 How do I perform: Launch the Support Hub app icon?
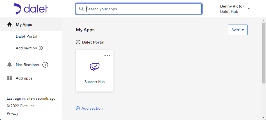coord(95,67)
